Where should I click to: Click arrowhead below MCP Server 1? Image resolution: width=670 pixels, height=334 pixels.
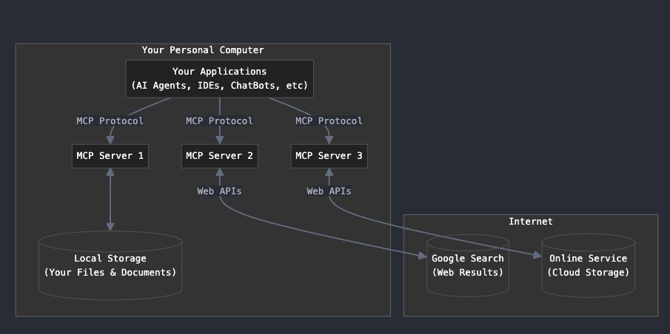[110, 172]
